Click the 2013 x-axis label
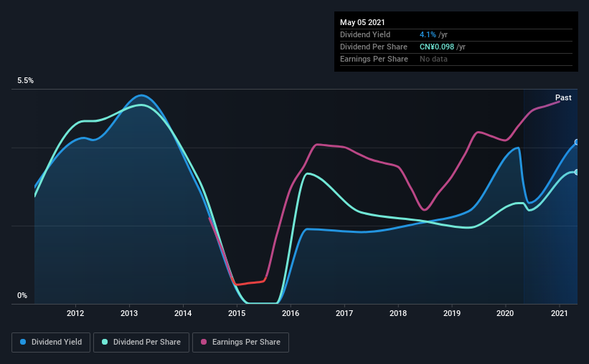The image size is (589, 364). click(x=129, y=313)
